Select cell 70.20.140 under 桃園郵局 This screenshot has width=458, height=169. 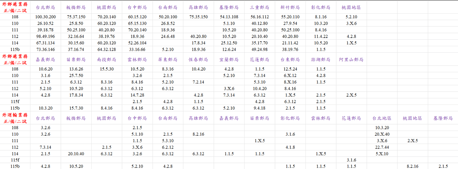point(106,17)
